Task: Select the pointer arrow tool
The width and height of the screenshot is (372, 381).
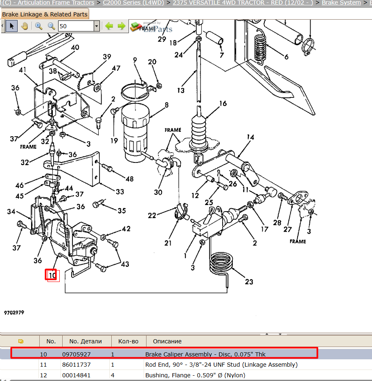Action: tap(11, 26)
